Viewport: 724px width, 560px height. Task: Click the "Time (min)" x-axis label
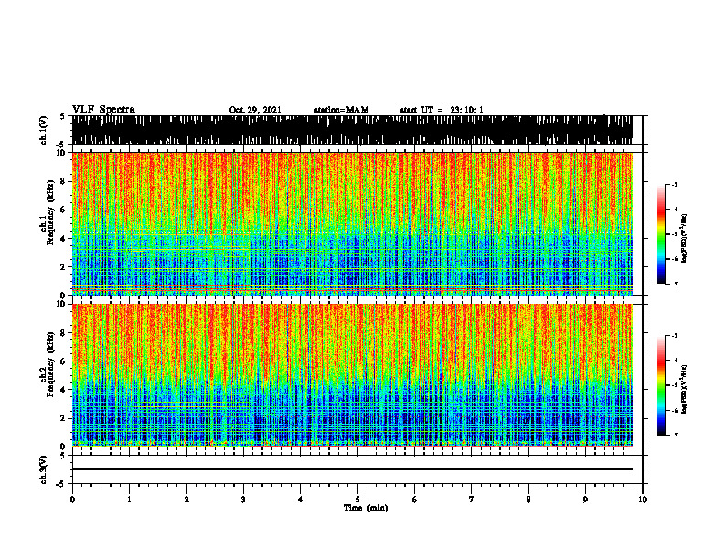[366, 508]
